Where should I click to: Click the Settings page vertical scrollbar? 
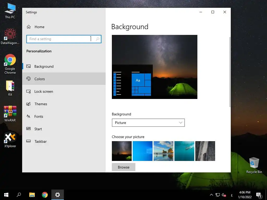230,72
